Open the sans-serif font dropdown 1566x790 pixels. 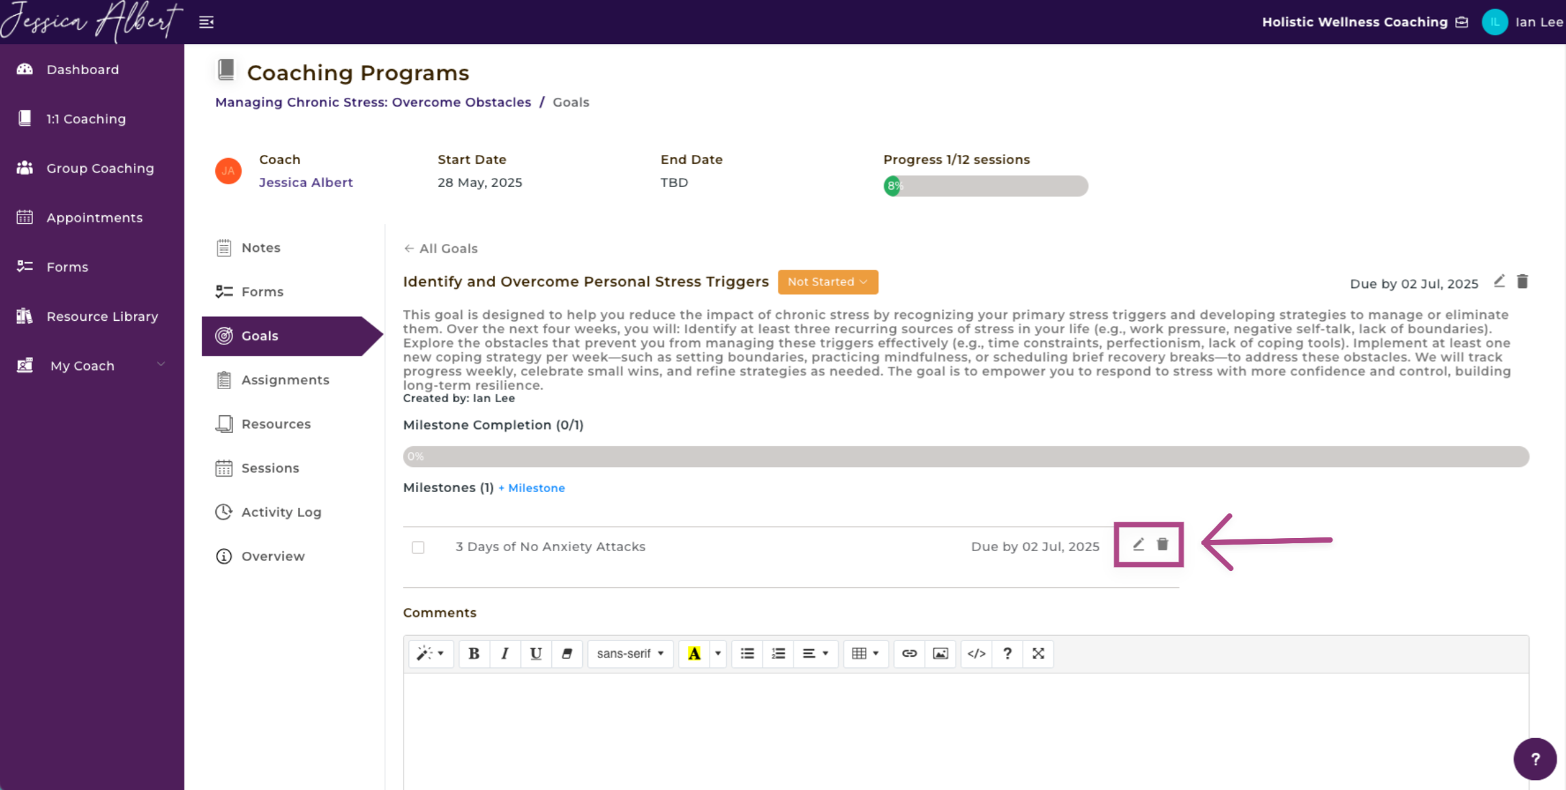(x=631, y=654)
